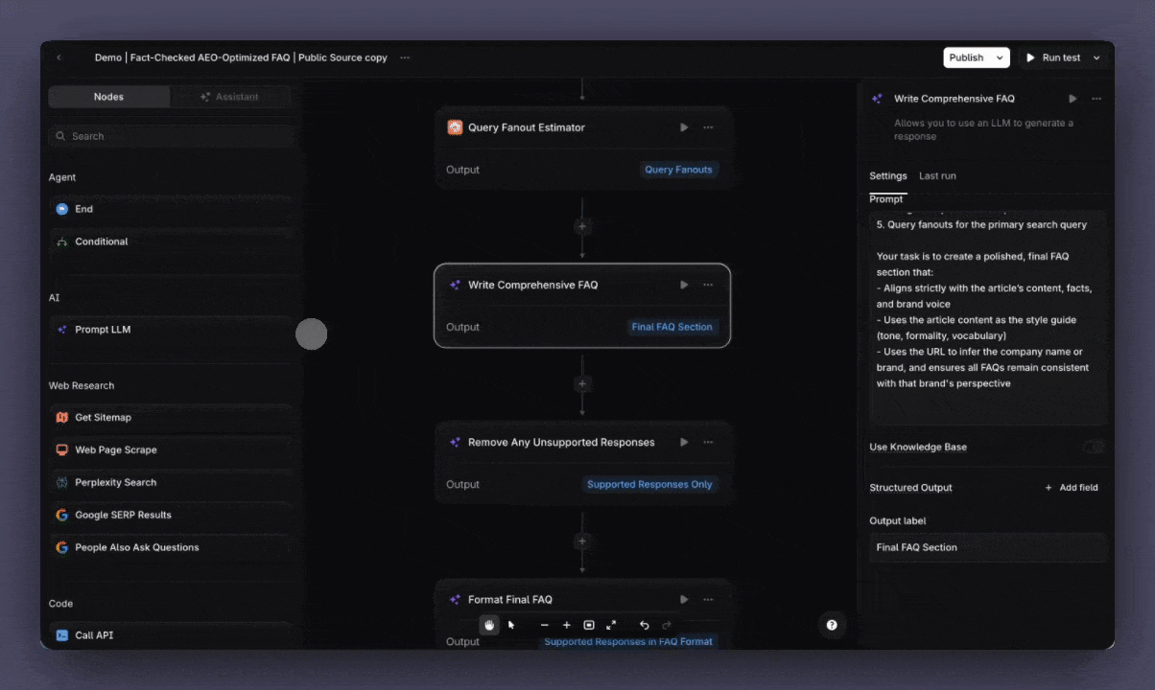Select the Write Comprehensive FAQ node title
Screen dimensions: 1155x690
pos(532,285)
